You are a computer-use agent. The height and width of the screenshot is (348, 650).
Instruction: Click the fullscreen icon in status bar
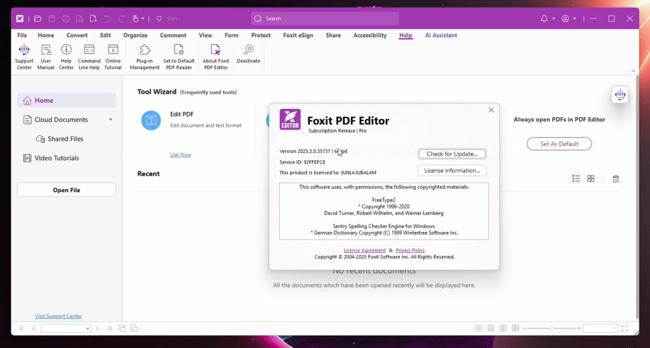(x=625, y=328)
